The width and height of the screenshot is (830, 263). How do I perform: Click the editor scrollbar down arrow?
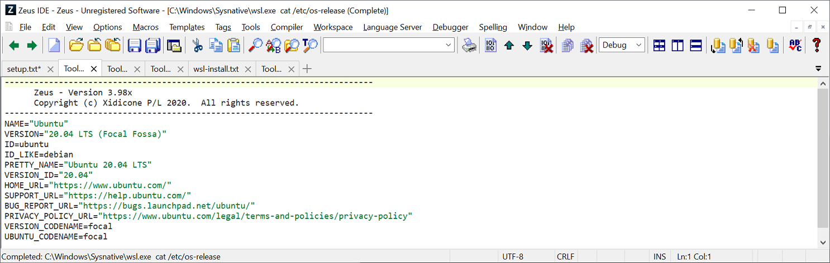(x=823, y=242)
